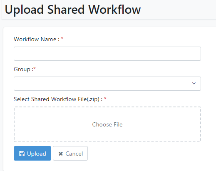Click the Upload text on blue button
Image resolution: width=216 pixels, height=171 pixels.
(37, 154)
